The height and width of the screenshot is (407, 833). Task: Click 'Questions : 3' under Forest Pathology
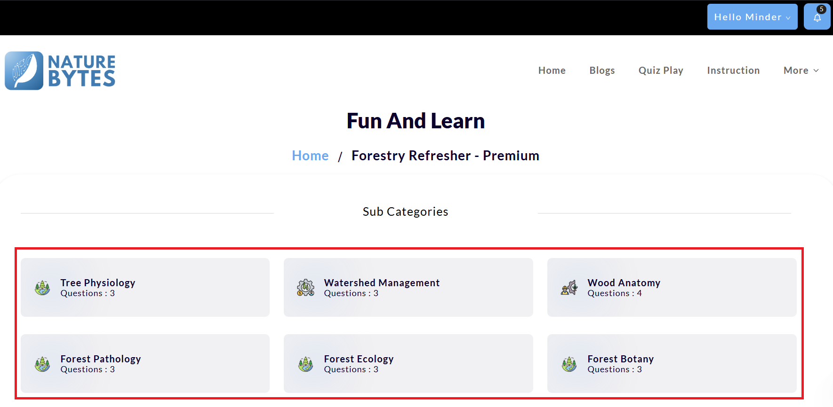88,369
